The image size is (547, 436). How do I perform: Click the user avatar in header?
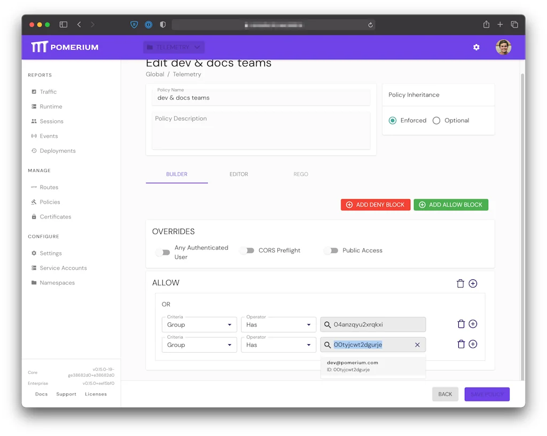pos(503,48)
